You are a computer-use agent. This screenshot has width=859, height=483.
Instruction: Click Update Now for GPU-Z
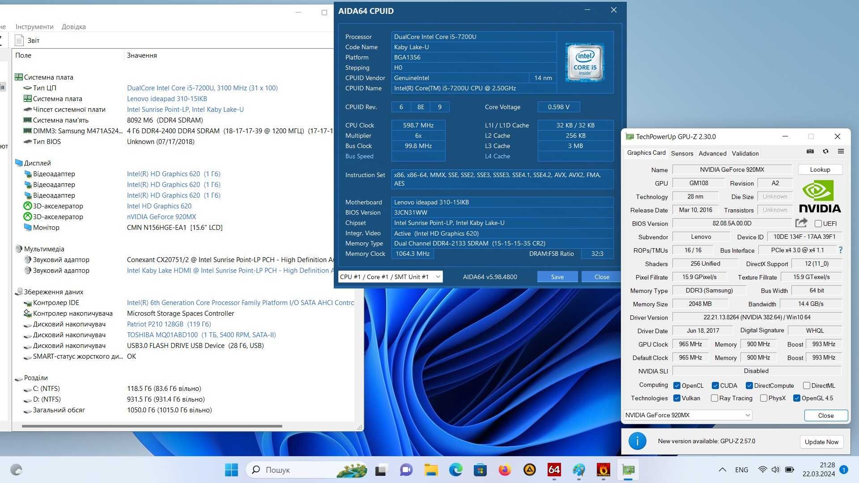point(821,442)
